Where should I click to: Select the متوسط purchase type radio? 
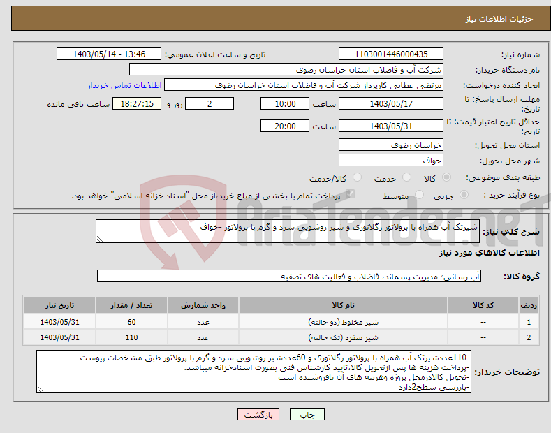[x=419, y=194]
